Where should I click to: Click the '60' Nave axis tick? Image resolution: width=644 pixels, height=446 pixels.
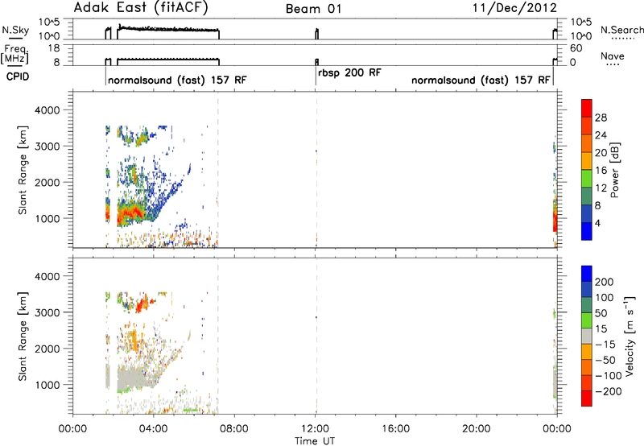click(576, 48)
